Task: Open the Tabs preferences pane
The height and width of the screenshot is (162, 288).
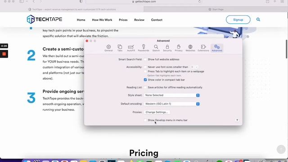Action: (x=120, y=48)
